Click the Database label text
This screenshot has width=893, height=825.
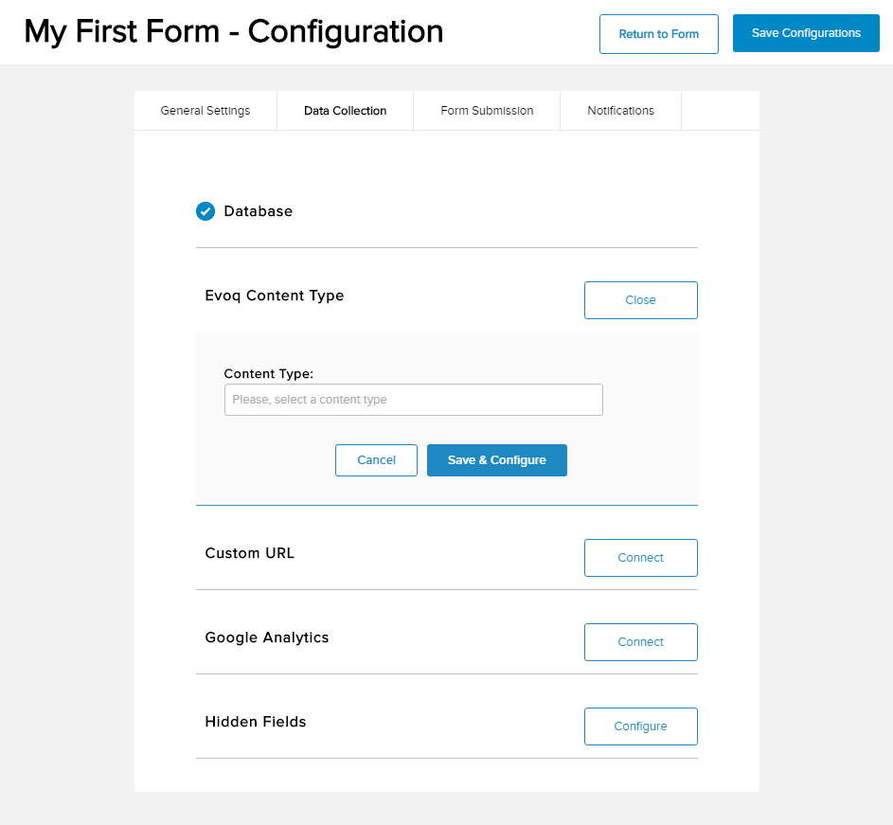pos(258,211)
